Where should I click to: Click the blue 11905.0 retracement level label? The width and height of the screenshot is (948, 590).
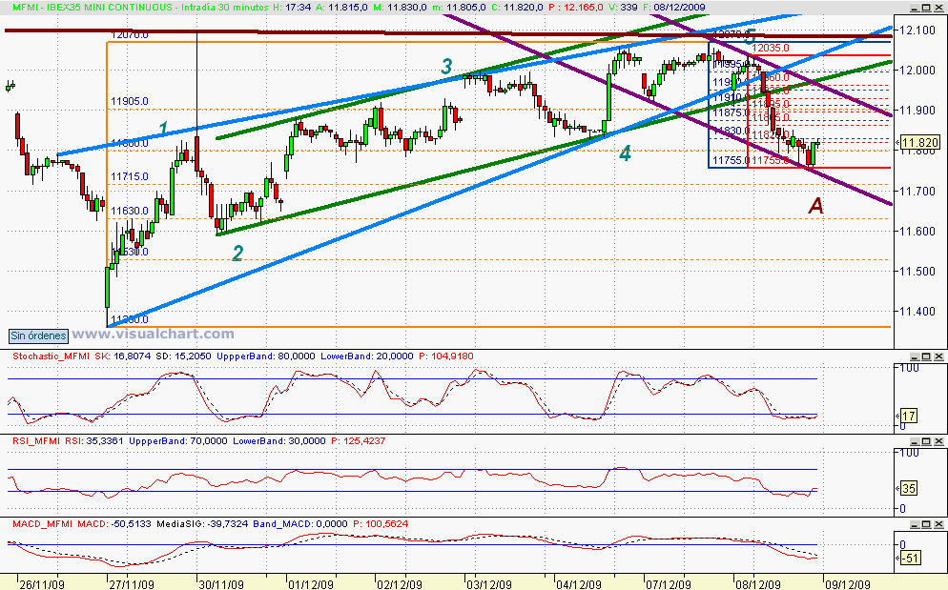point(130,102)
